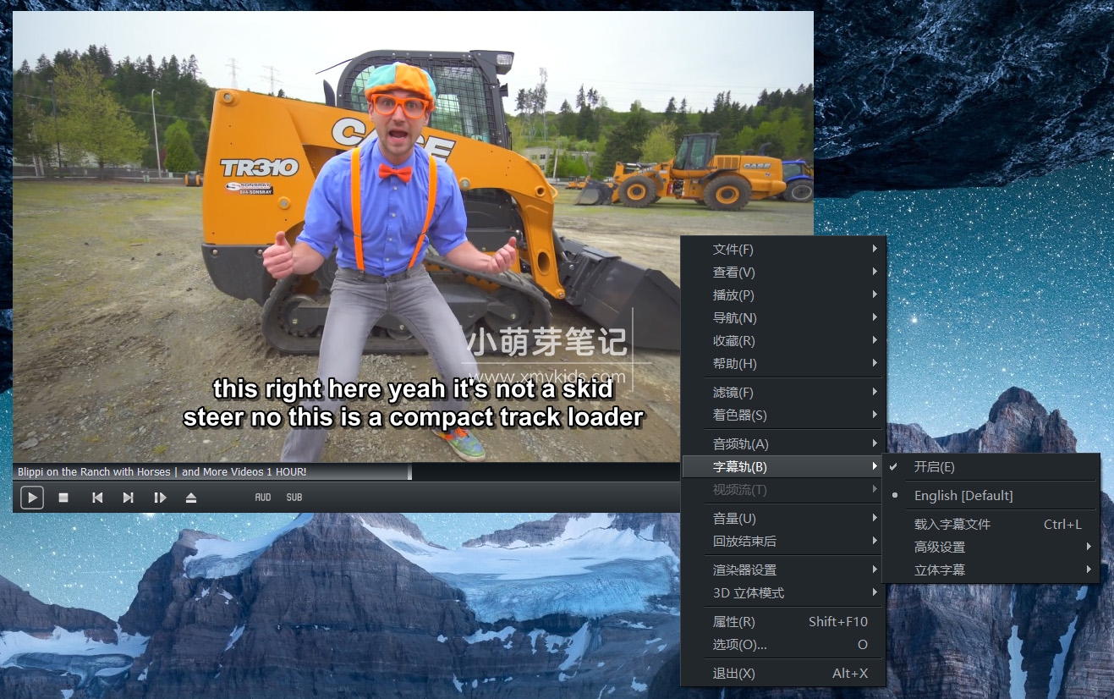This screenshot has width=1114, height=699.
Task: Expand the 高级设置 submenu
Action: pos(940,547)
